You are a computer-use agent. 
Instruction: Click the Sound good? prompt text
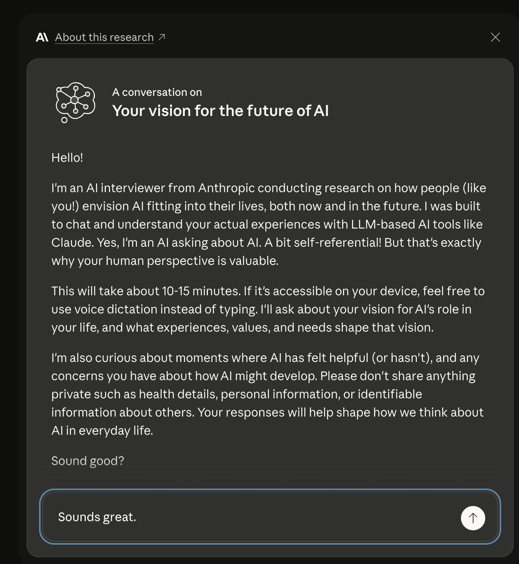(87, 461)
